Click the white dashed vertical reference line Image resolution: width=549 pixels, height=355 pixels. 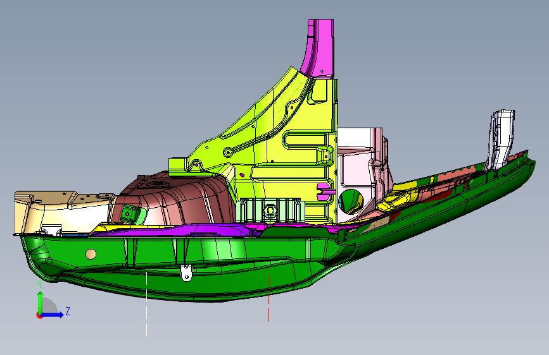pyautogui.click(x=146, y=303)
